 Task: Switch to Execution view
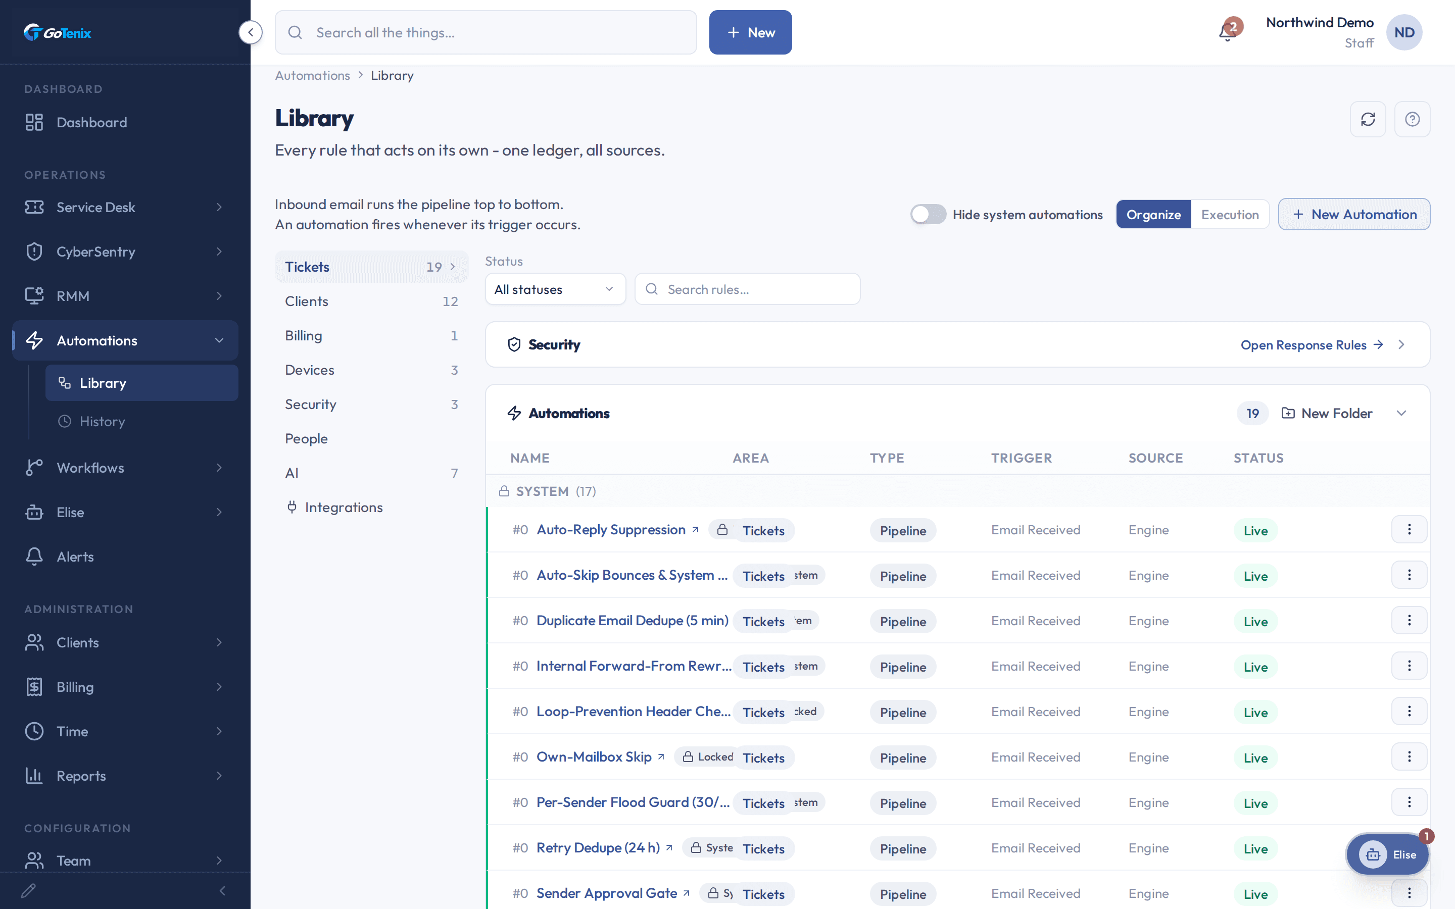[1230, 215]
